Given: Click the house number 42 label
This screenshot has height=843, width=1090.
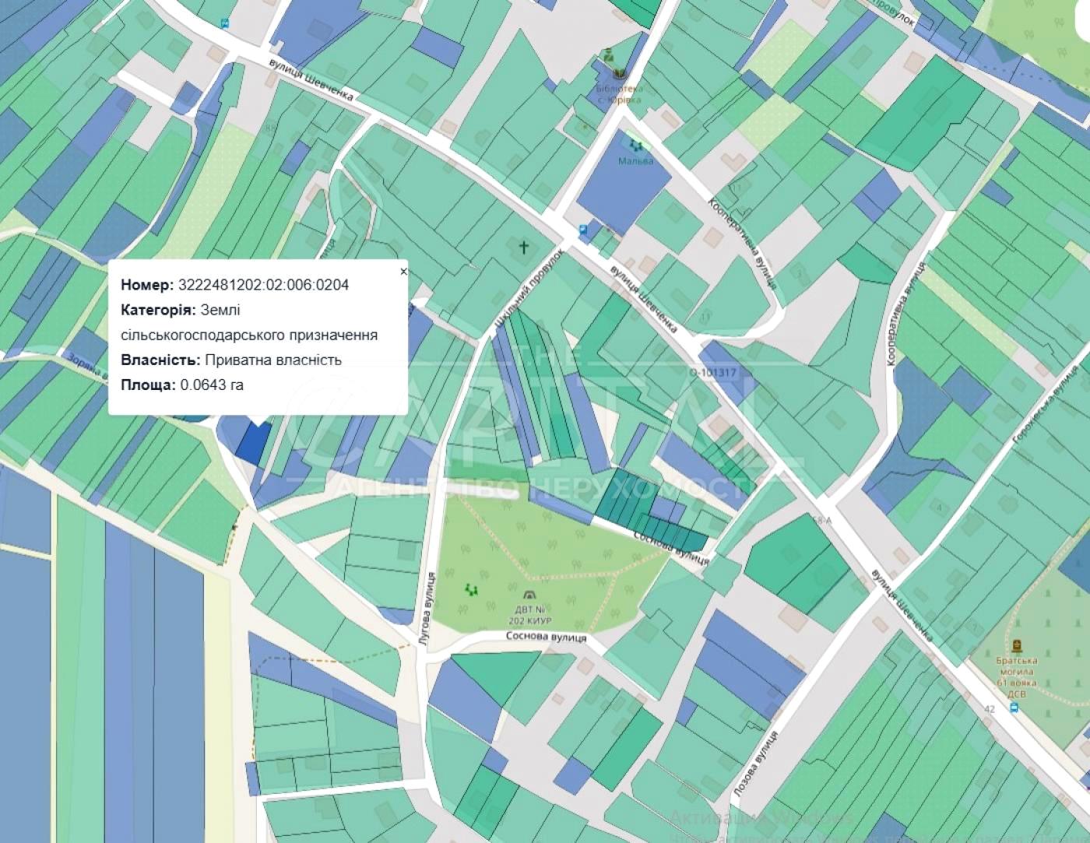Looking at the screenshot, I should [x=990, y=709].
